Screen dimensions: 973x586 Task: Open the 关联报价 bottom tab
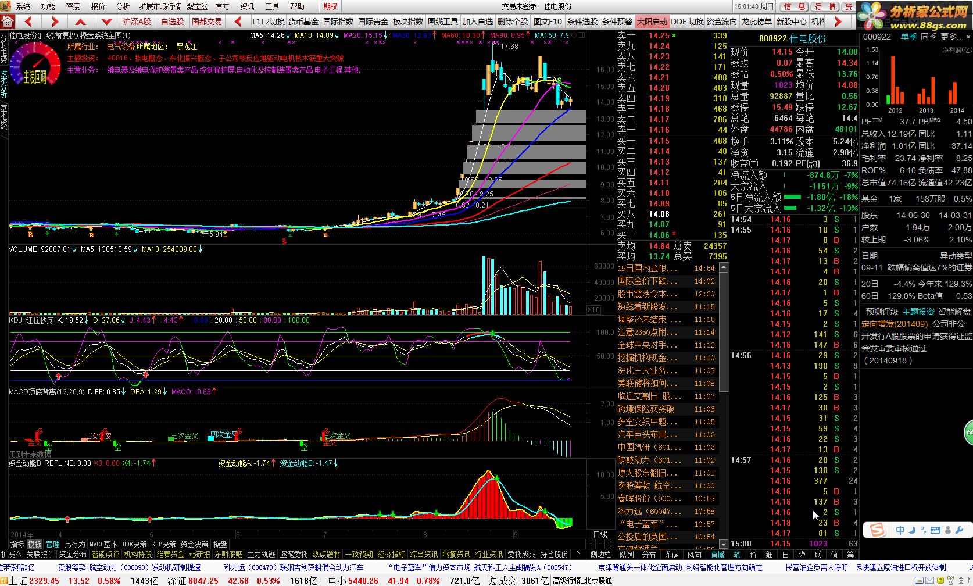coord(40,555)
